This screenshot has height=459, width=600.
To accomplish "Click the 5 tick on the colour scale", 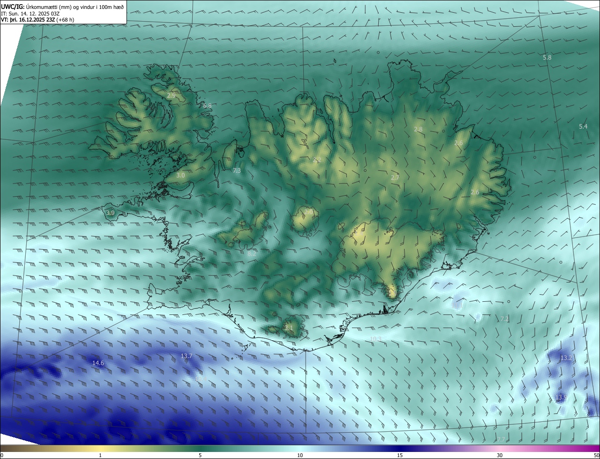I will (x=200, y=455).
